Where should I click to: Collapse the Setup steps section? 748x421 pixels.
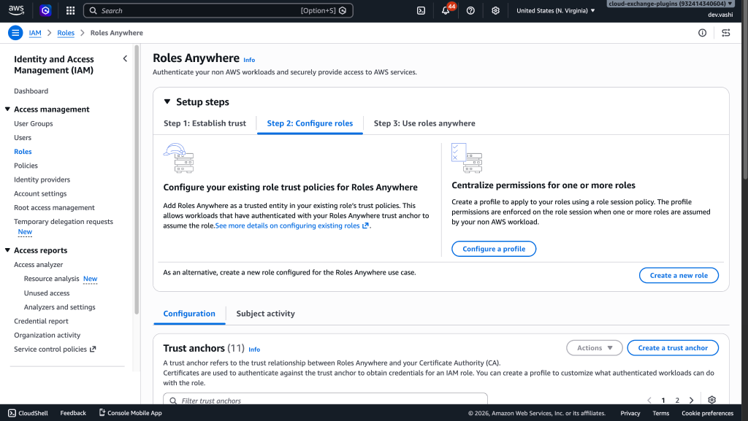167,101
